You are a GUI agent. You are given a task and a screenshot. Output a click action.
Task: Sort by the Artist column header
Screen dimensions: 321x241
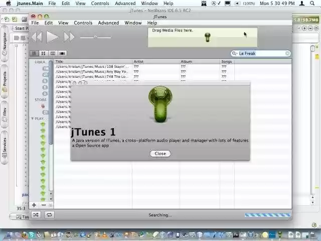coord(156,61)
